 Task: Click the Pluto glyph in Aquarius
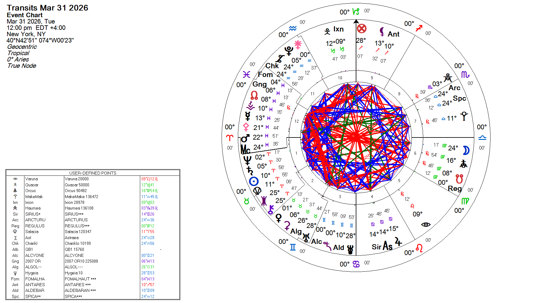pos(289,51)
